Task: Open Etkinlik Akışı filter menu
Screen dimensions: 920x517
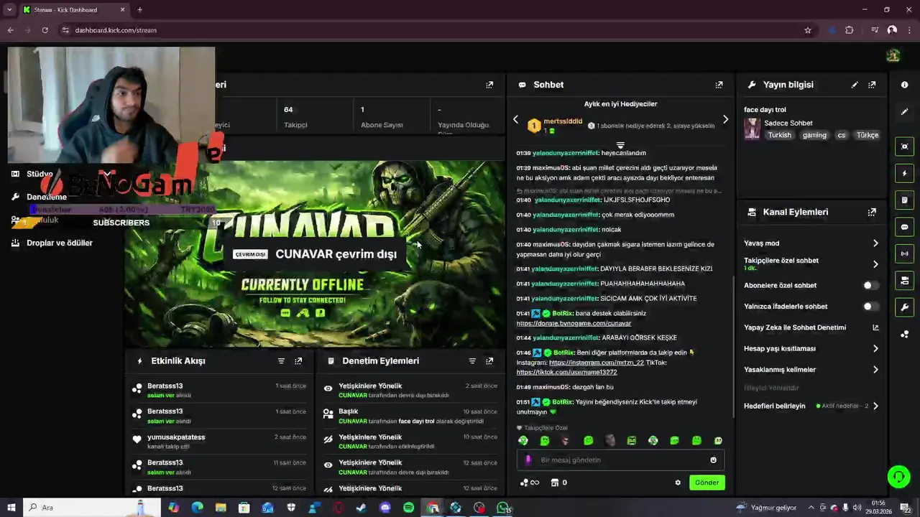Action: click(x=281, y=361)
